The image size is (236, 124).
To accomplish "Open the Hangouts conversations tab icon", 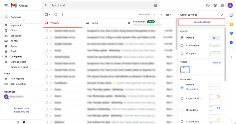I will 24,122.
